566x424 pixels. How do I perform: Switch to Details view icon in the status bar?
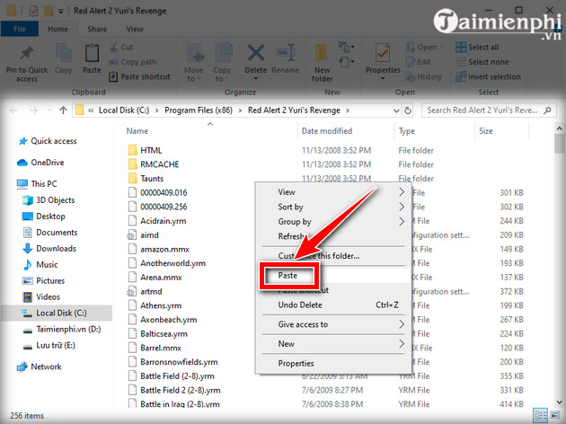(x=540, y=416)
